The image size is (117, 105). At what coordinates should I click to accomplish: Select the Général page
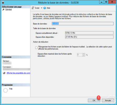tap(8, 10)
